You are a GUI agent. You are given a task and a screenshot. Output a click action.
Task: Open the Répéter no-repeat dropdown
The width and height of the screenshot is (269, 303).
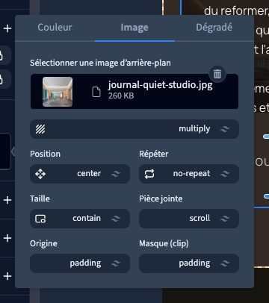pyautogui.click(x=189, y=174)
